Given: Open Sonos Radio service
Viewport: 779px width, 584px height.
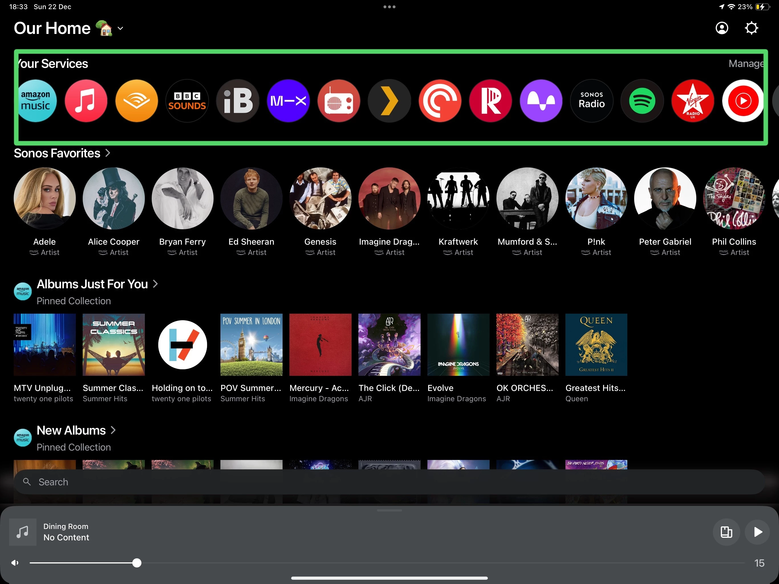Looking at the screenshot, I should pyautogui.click(x=592, y=101).
